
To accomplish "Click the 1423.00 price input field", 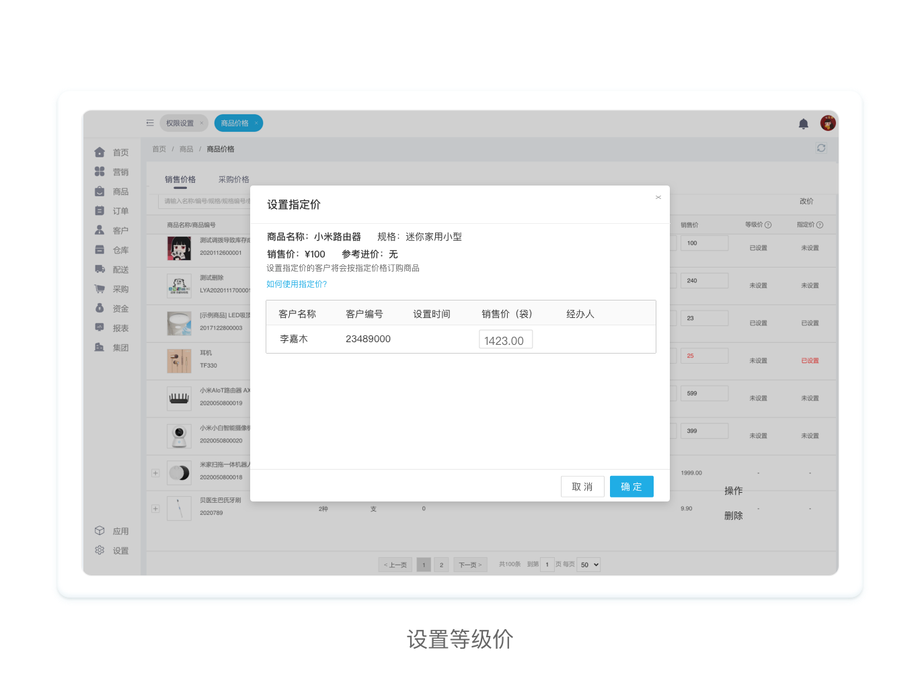I will coord(505,340).
